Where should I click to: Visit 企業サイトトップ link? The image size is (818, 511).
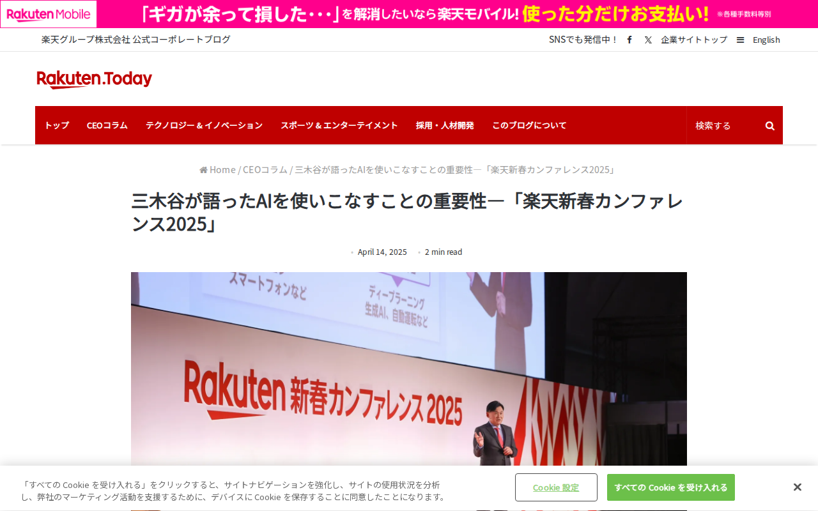[x=694, y=40]
